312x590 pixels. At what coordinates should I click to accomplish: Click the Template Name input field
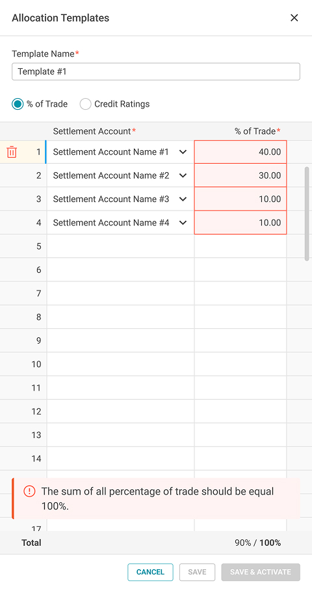(156, 71)
